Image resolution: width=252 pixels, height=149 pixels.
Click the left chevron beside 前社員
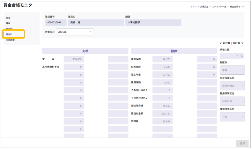pyautogui.click(x=221, y=43)
